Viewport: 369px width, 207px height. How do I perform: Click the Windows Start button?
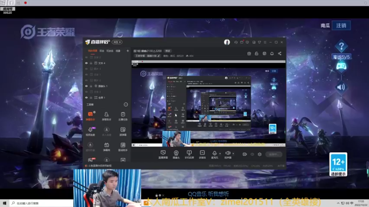click(x=5, y=203)
